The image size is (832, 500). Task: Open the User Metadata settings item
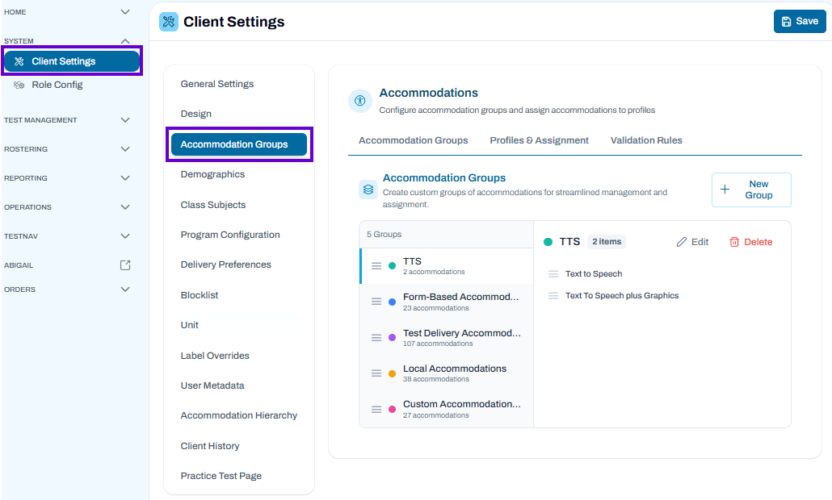[212, 385]
